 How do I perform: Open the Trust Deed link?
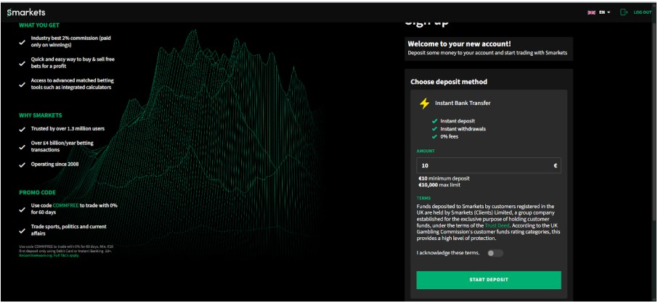point(497,225)
